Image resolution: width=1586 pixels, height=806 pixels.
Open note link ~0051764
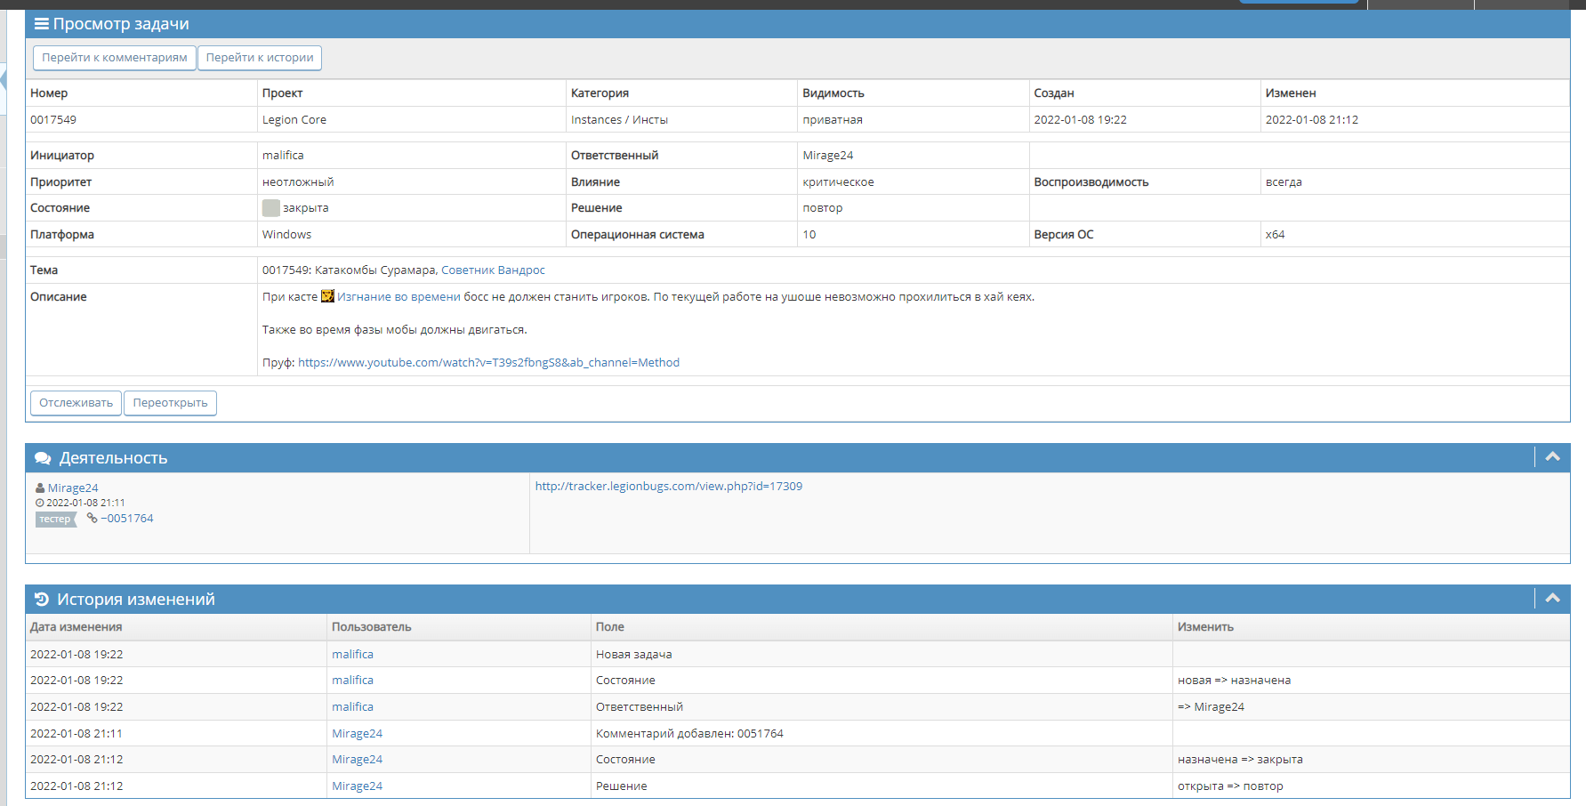tap(127, 519)
